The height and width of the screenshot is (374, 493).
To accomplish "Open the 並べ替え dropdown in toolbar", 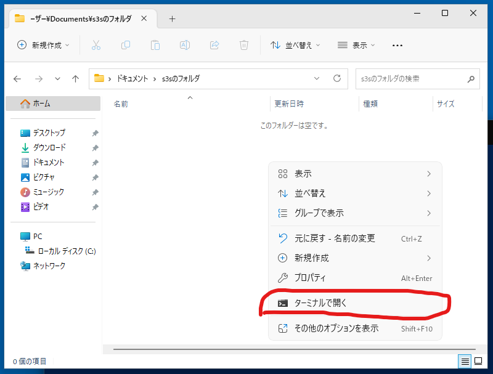I will [x=295, y=45].
